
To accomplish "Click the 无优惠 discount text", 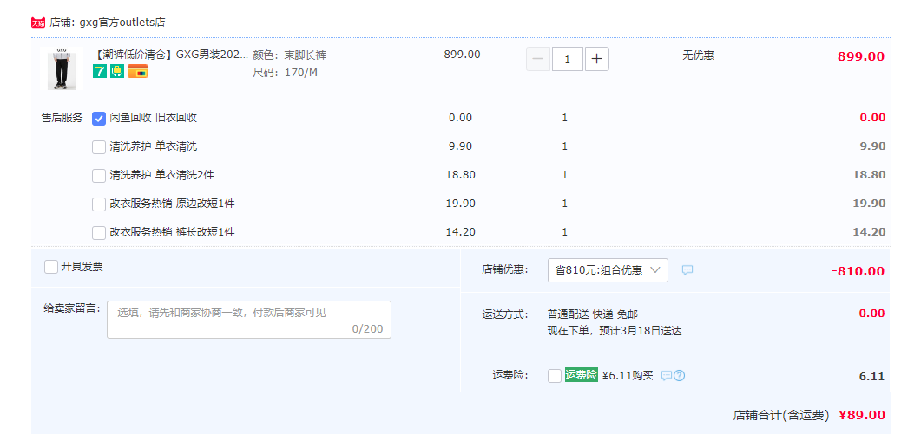I will (698, 55).
